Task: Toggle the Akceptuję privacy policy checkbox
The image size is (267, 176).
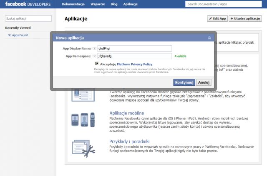Action: pyautogui.click(x=97, y=64)
